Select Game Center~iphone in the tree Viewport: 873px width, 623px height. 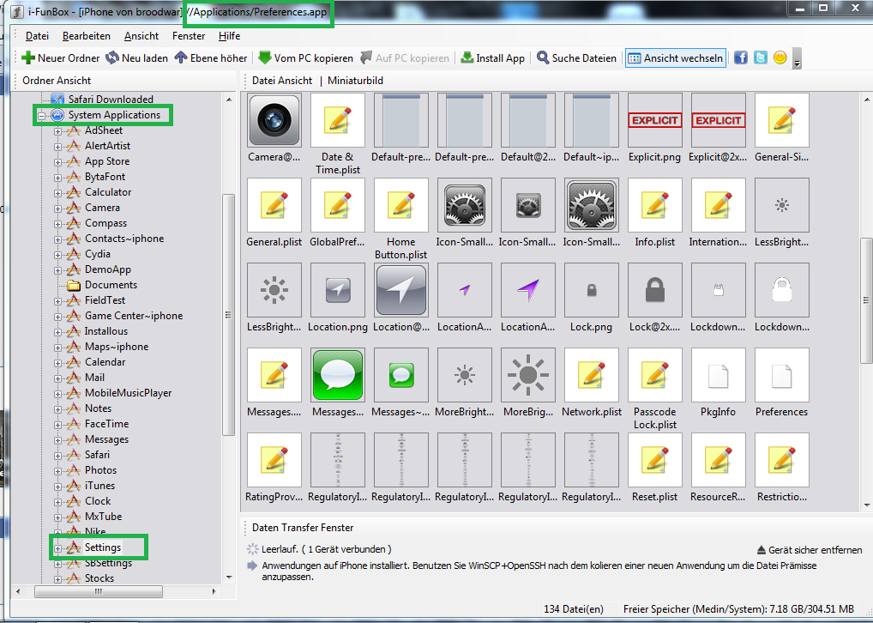134,316
